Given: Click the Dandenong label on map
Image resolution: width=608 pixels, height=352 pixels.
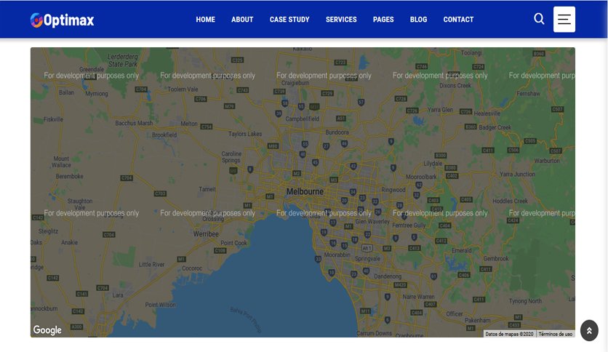Looking at the screenshot, I should pyautogui.click(x=388, y=276).
